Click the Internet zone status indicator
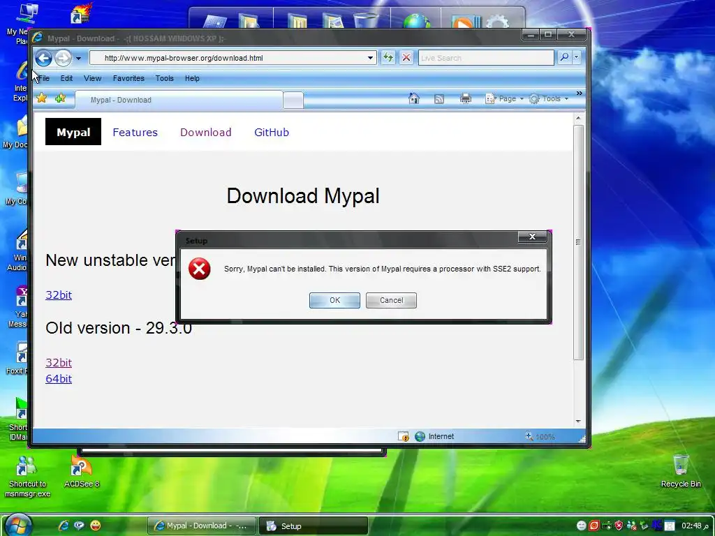This screenshot has width=715, height=536. 434,437
